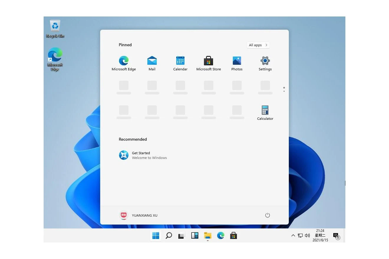Expand the All apps list
The image size is (389, 259).
pyautogui.click(x=258, y=45)
